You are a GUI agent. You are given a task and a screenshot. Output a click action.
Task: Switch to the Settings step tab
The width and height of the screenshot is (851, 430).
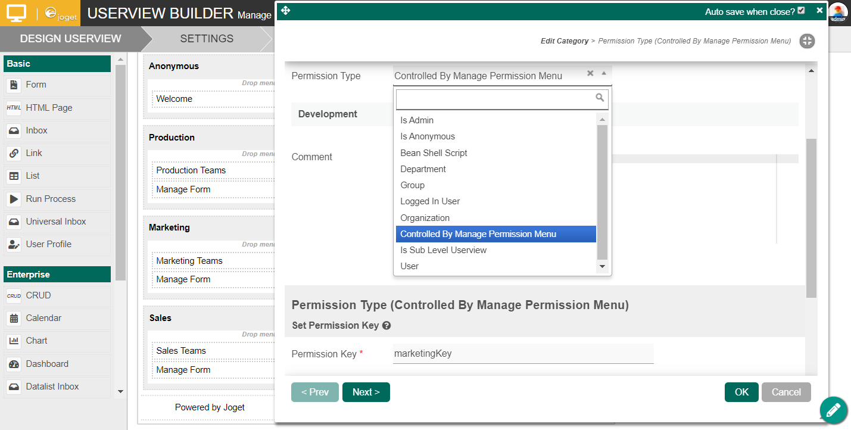207,39
